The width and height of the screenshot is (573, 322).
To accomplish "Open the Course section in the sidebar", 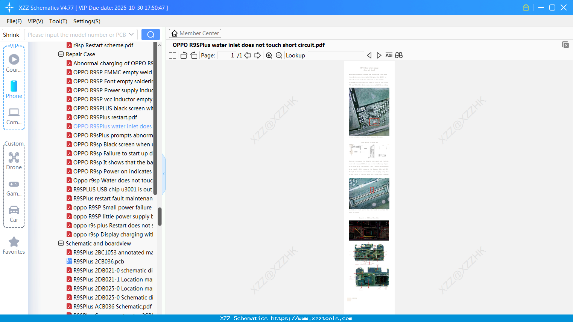I will [x=14, y=63].
